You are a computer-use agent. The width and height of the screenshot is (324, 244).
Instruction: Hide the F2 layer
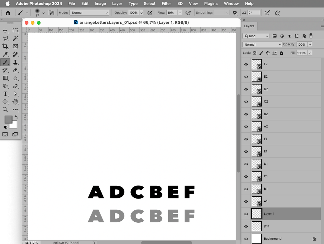click(246, 64)
